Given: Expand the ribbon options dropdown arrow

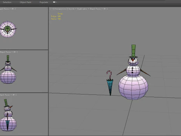Looking at the screenshot, I should 56,2.
